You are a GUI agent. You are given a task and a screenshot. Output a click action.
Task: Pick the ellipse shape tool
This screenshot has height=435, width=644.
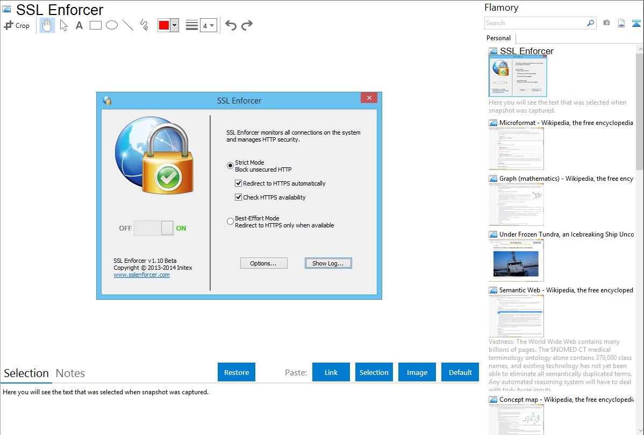click(x=112, y=25)
